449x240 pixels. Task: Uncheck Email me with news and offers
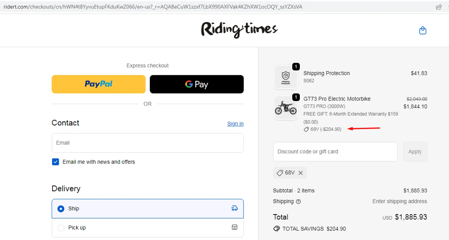[x=55, y=162]
